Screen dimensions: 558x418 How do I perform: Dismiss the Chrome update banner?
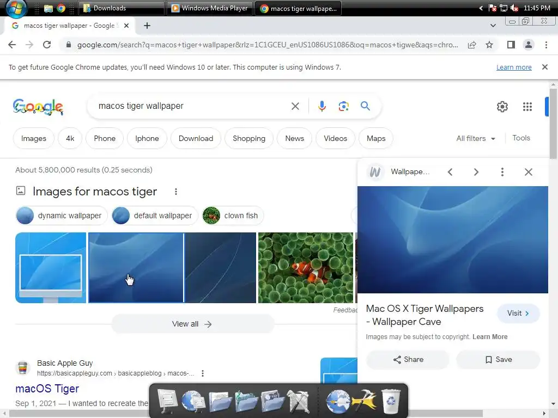tap(544, 67)
